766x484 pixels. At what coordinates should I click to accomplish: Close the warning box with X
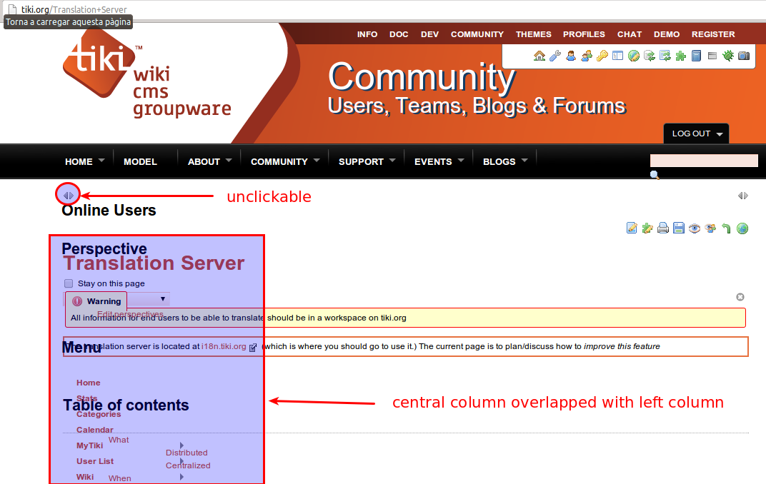pos(740,297)
